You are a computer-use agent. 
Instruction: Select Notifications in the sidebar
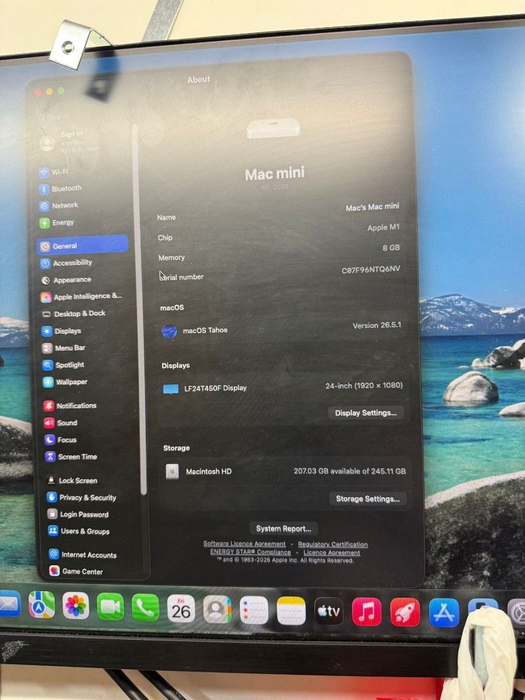pyautogui.click(x=70, y=405)
